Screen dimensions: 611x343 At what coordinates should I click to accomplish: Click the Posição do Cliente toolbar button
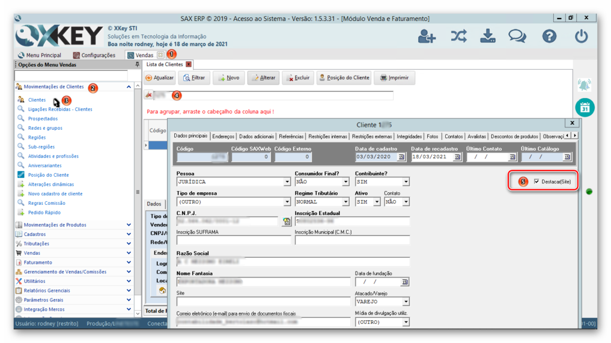click(344, 78)
